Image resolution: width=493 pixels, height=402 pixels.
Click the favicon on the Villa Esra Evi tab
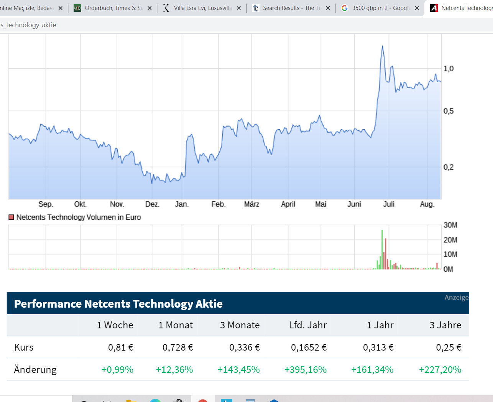pyautogui.click(x=166, y=7)
